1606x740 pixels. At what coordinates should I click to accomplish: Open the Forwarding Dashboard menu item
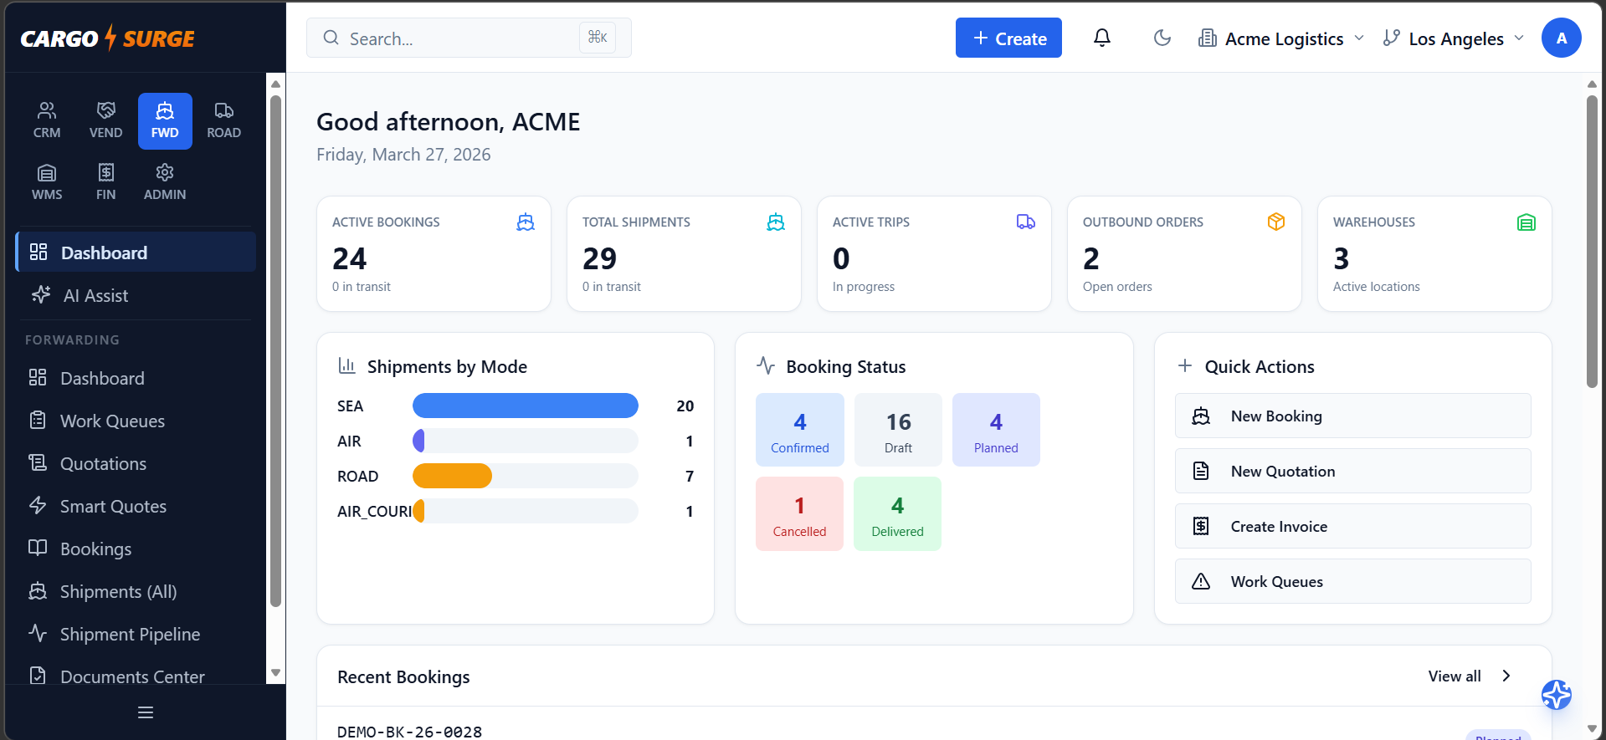(136, 378)
